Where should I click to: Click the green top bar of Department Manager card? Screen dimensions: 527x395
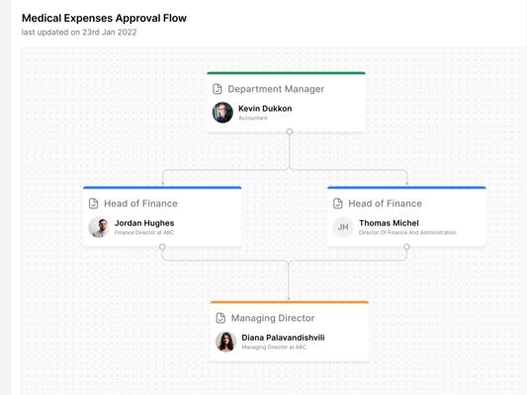(x=286, y=73)
